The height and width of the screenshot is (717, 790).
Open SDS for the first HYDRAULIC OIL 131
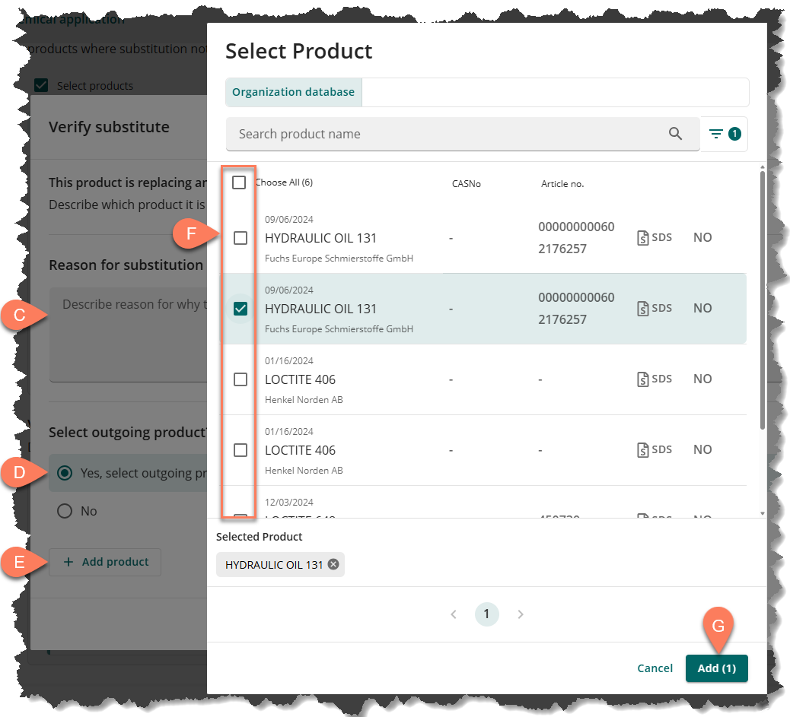655,237
